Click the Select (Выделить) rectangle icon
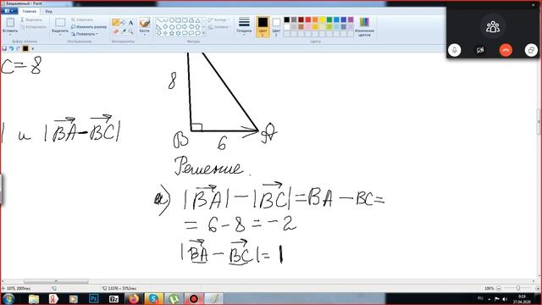 pos(60,23)
